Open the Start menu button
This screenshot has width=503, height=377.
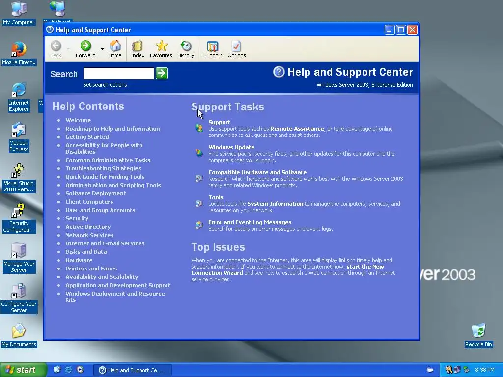pos(23,370)
